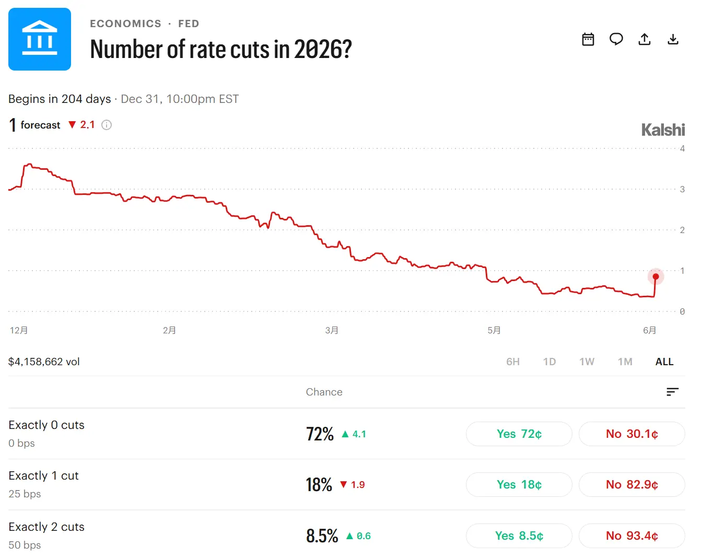Click the ECONOMICS category link
Image resolution: width=702 pixels, height=558 pixels.
pos(126,24)
